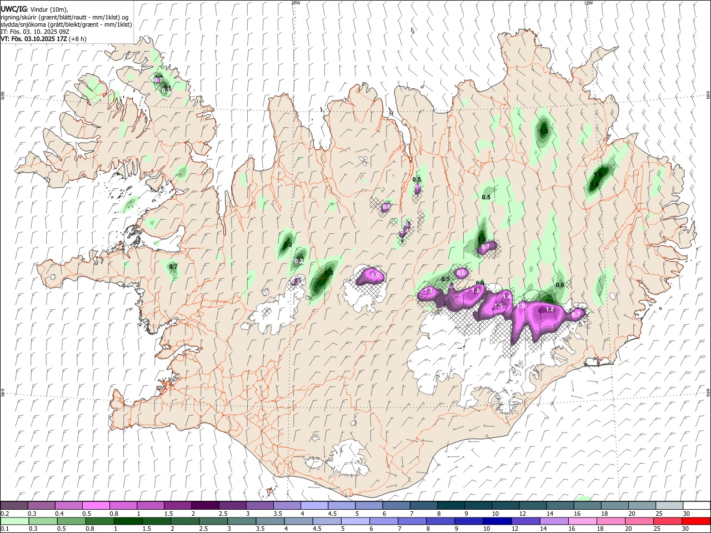Click the navy blue 10 swatch in lower legend row
Viewport: 711px width, 533px height.
tap(496, 521)
